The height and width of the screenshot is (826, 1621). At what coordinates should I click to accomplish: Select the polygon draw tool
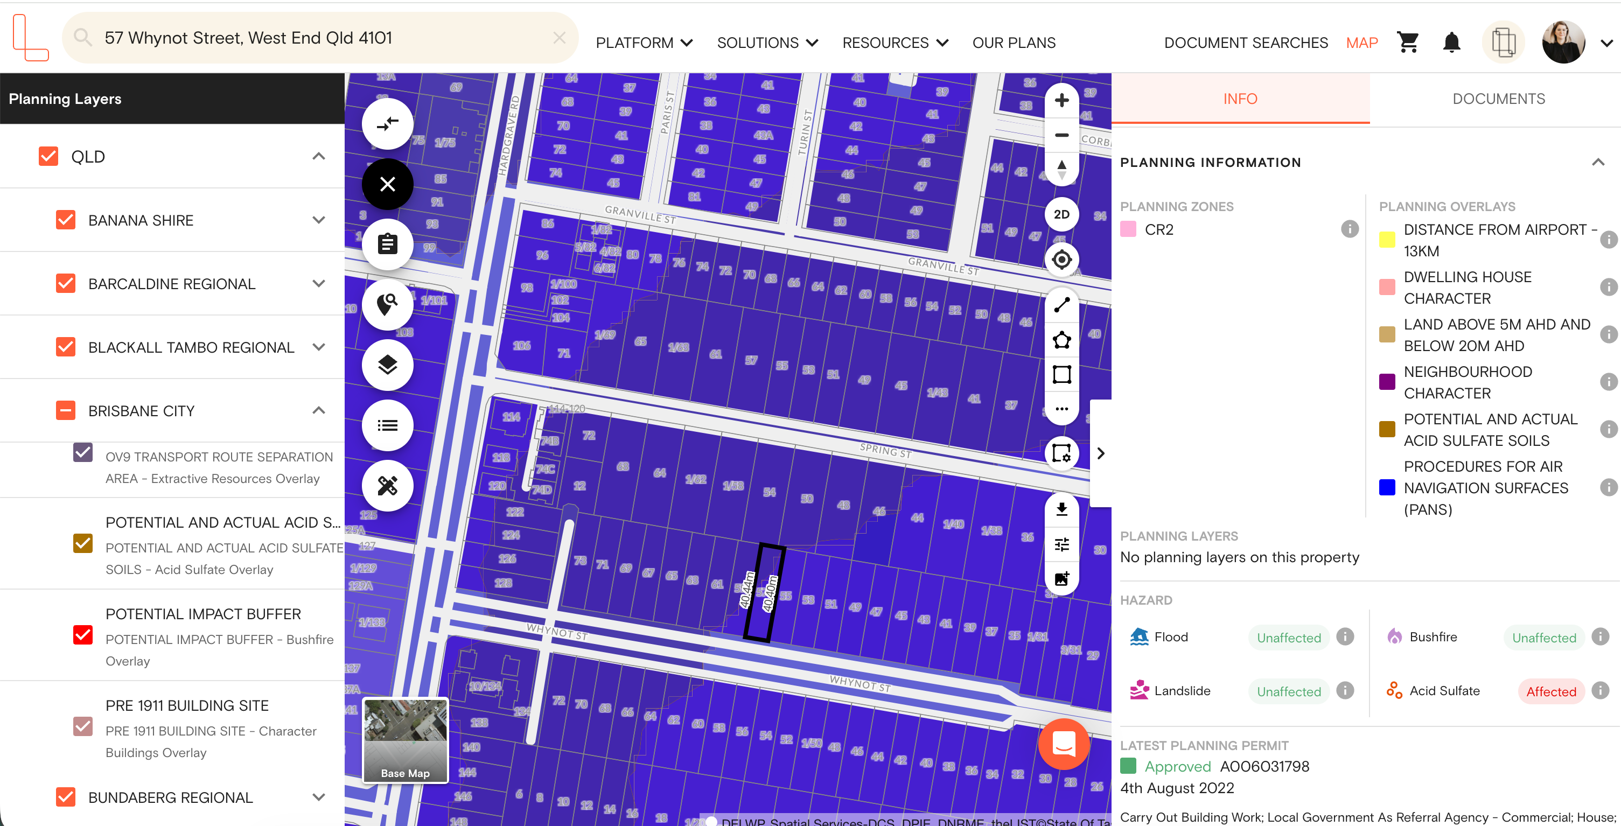point(1061,340)
